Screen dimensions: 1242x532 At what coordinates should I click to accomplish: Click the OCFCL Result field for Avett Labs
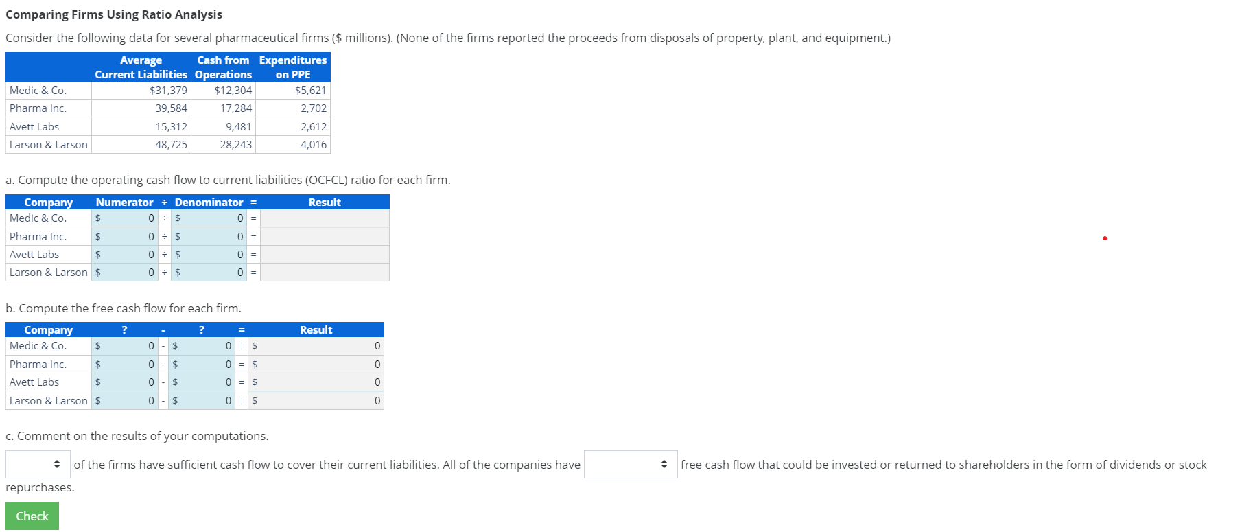coord(323,254)
